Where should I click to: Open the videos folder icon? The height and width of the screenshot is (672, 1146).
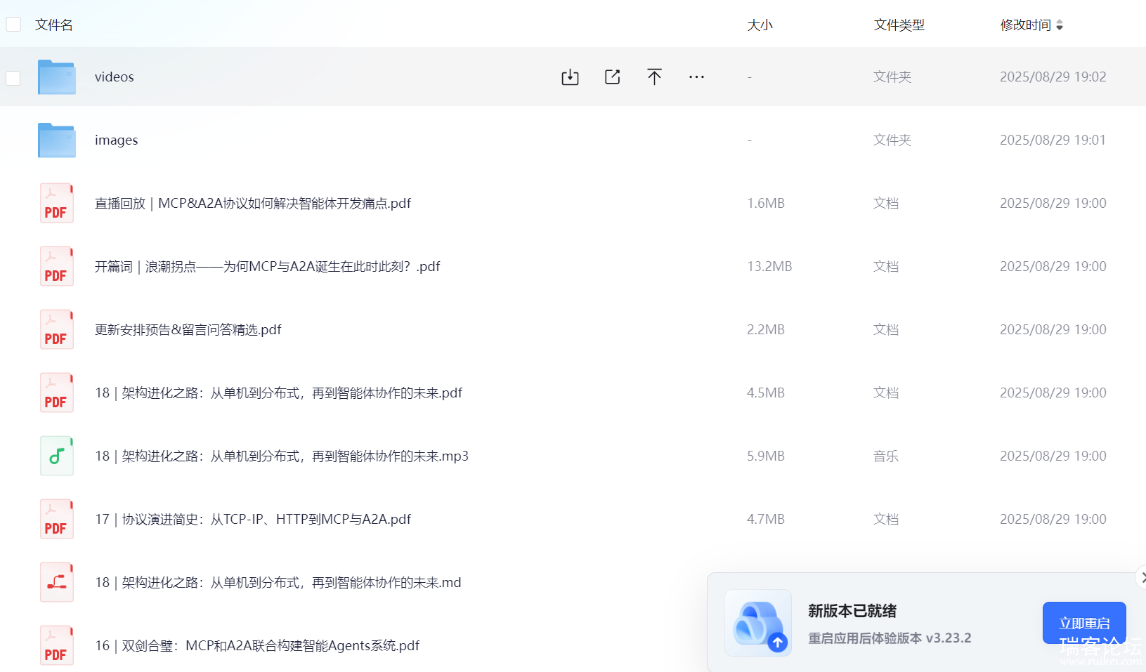(x=57, y=77)
